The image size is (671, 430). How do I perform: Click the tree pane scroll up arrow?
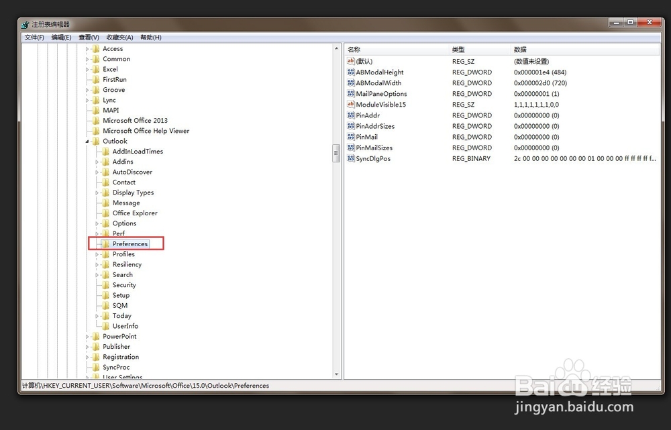336,48
